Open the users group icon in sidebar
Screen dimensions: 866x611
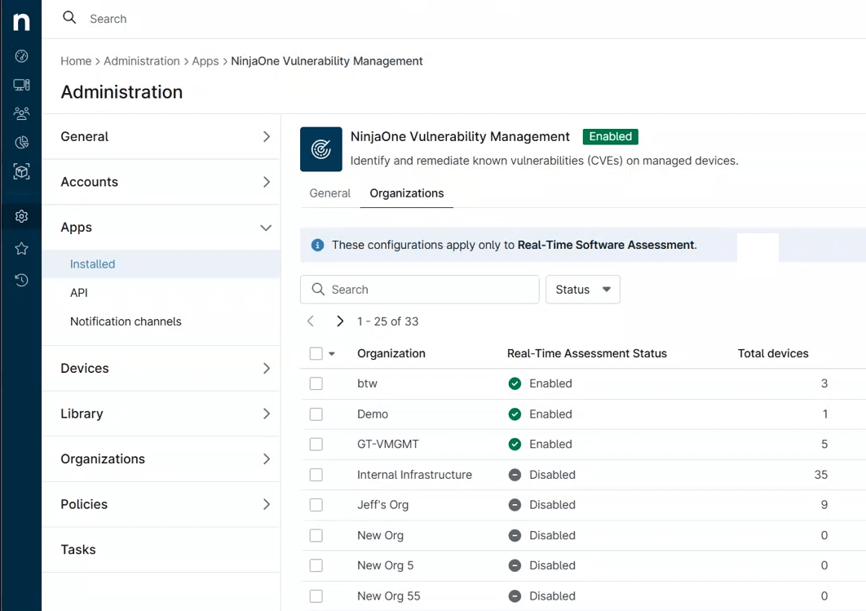click(21, 113)
